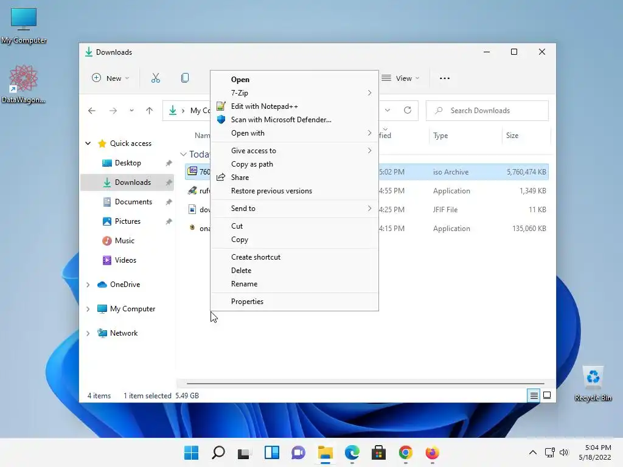
Task: Open Give access to submenu
Action: pyautogui.click(x=294, y=151)
